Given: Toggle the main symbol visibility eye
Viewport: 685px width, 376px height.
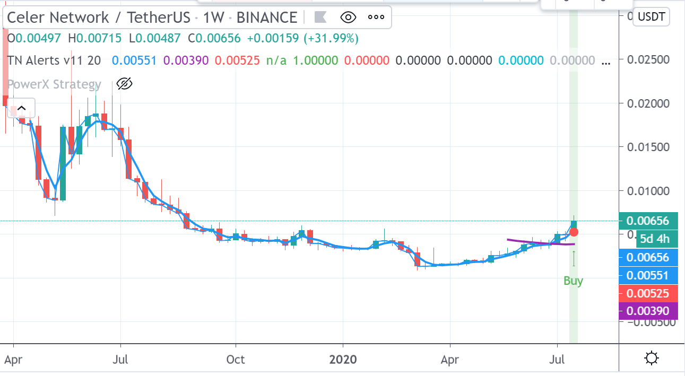Looking at the screenshot, I should click(x=348, y=18).
